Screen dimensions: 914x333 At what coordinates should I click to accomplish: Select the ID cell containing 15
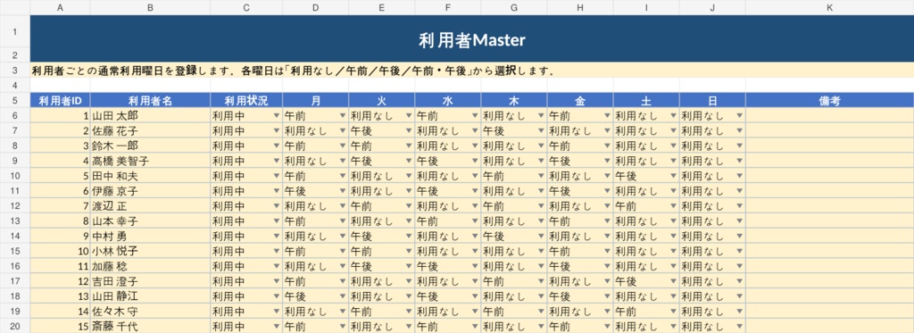coord(60,327)
